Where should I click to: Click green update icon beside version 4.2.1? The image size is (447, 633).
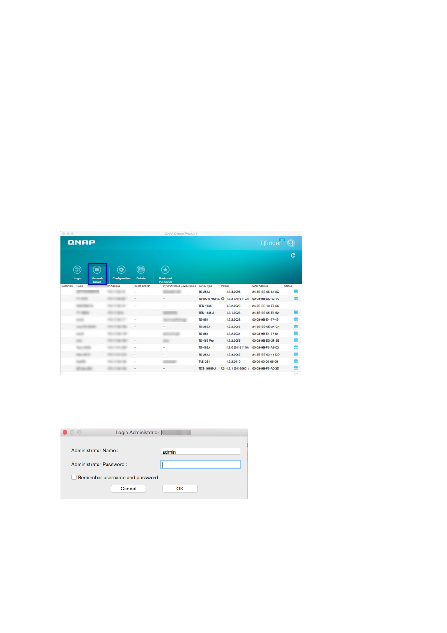(223, 368)
